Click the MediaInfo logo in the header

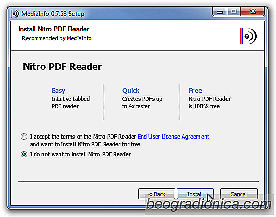(x=248, y=36)
